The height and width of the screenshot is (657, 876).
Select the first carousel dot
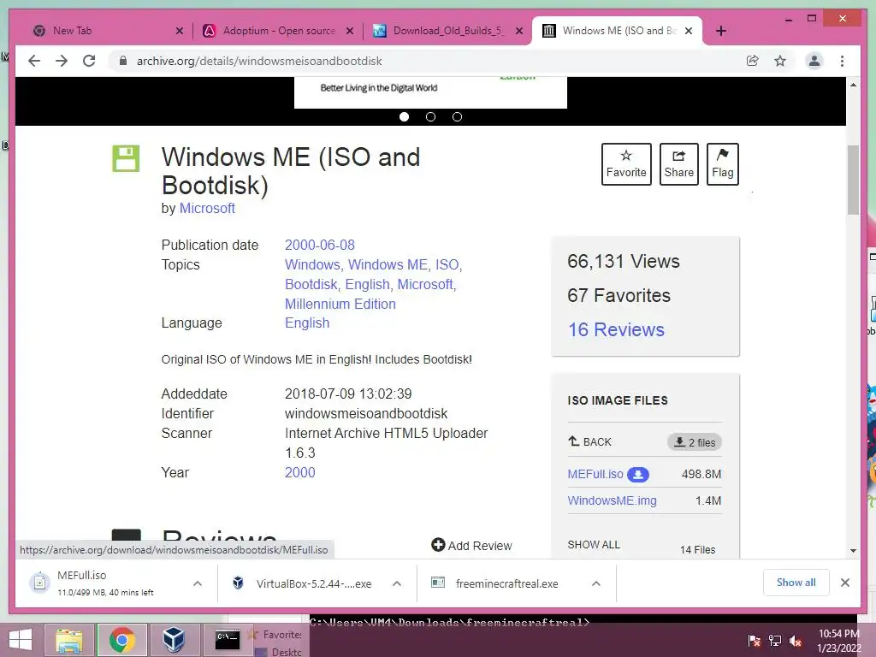[x=405, y=116]
